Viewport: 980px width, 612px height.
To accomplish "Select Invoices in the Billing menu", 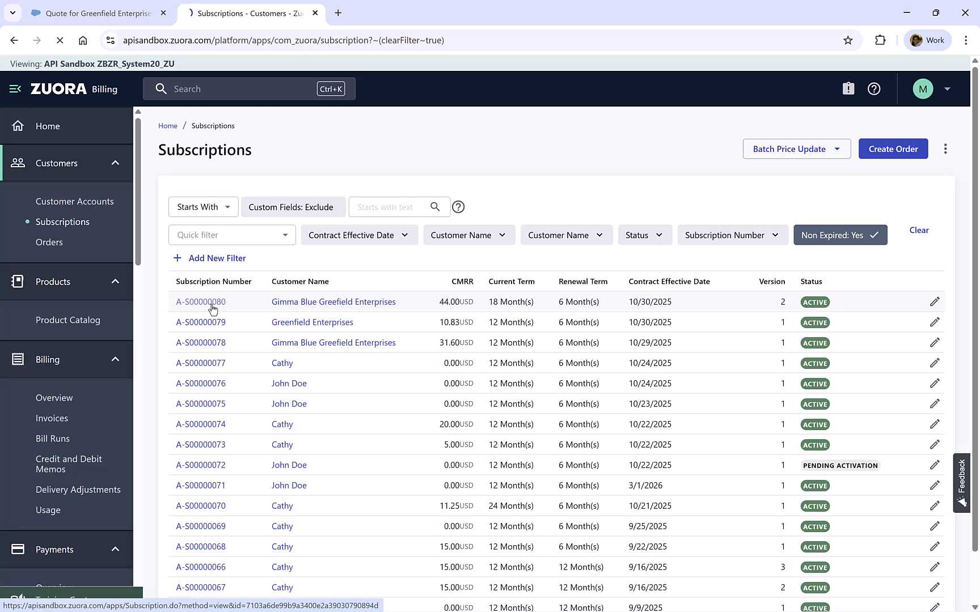I will [x=52, y=418].
